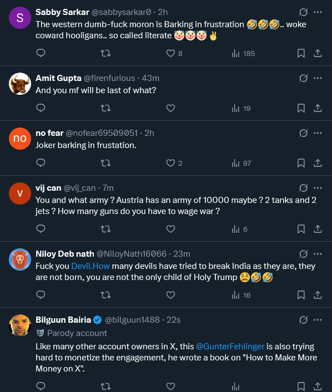Share vij can's tweet
Viewport: 332px width, 392px height.
click(x=318, y=229)
